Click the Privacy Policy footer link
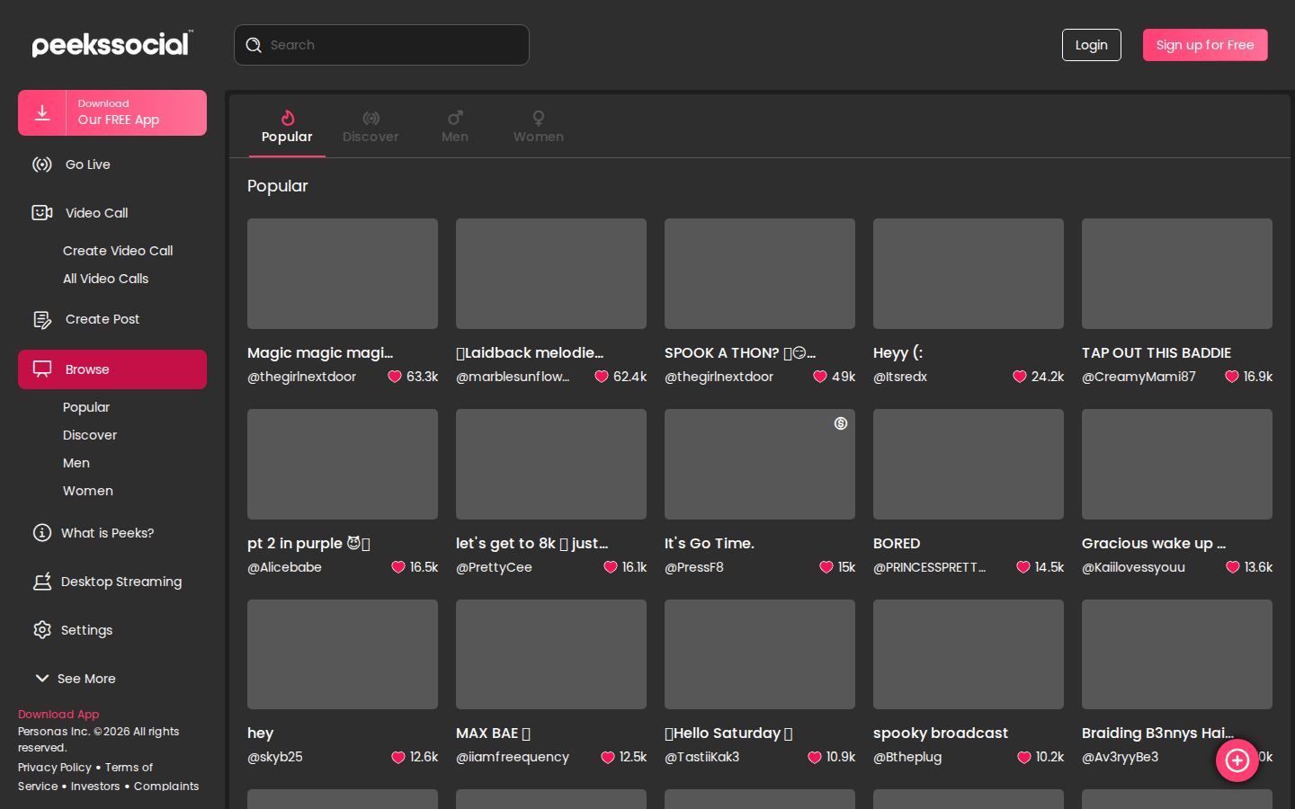 (x=55, y=768)
